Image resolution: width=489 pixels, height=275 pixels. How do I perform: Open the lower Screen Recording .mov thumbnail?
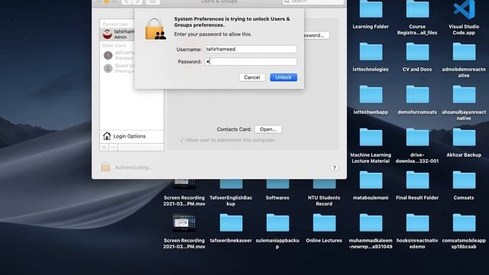coord(184,222)
